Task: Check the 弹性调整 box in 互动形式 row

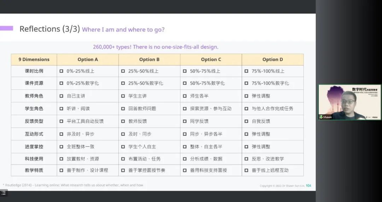Action: [246, 134]
